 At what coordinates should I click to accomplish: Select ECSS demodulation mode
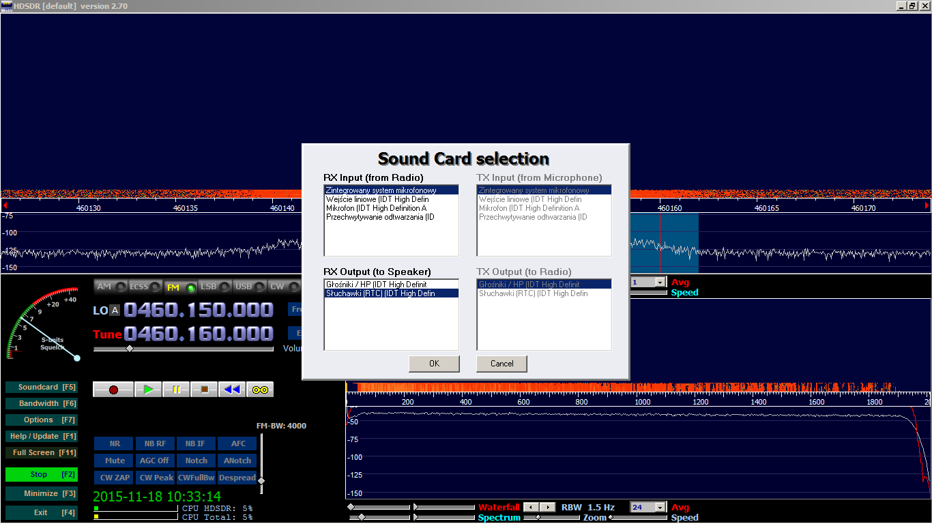click(x=145, y=287)
